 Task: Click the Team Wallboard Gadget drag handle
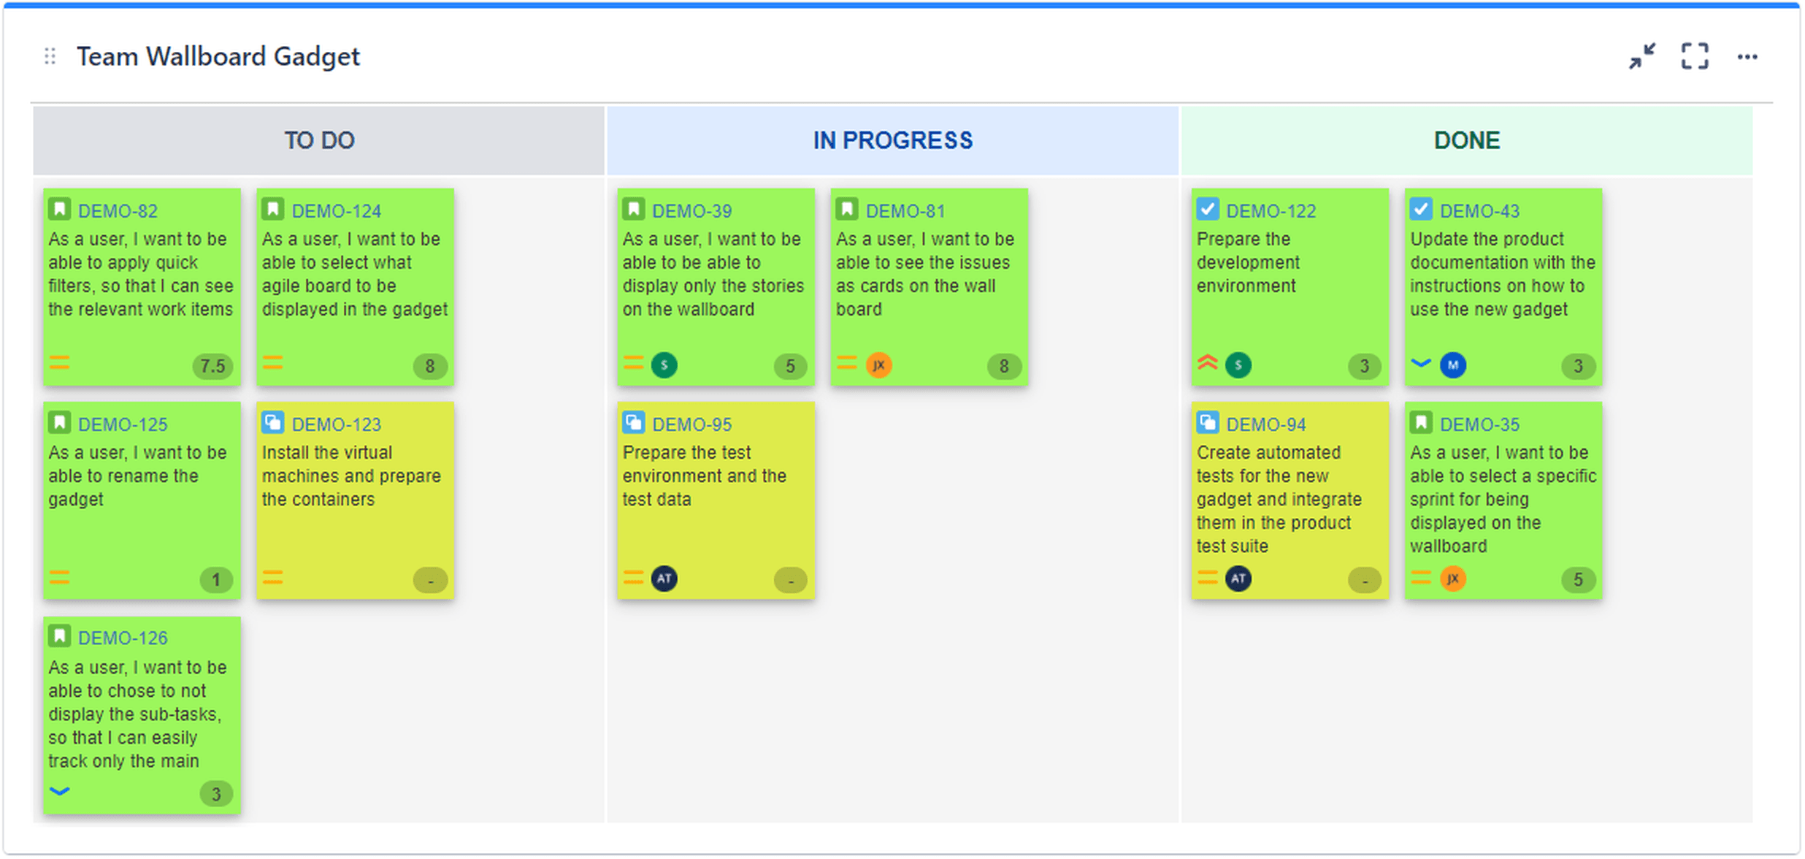tap(49, 56)
